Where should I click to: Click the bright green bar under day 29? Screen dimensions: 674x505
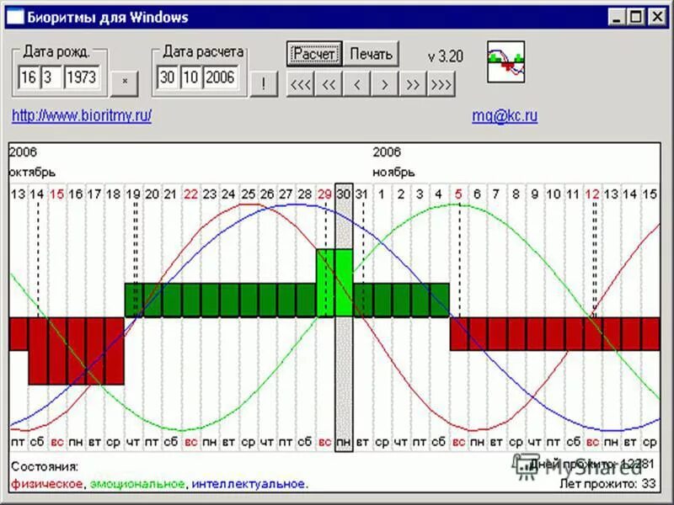coord(325,283)
